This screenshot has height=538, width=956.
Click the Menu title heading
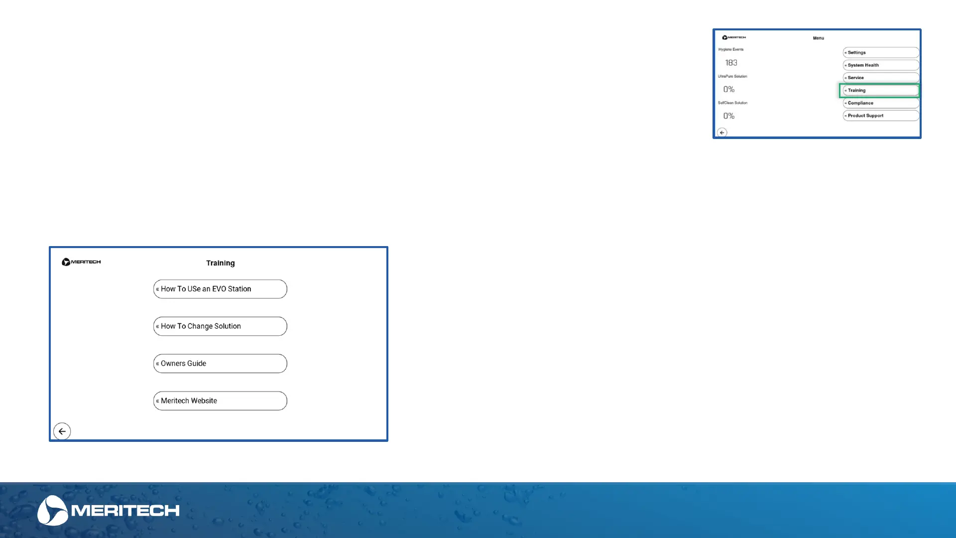819,38
